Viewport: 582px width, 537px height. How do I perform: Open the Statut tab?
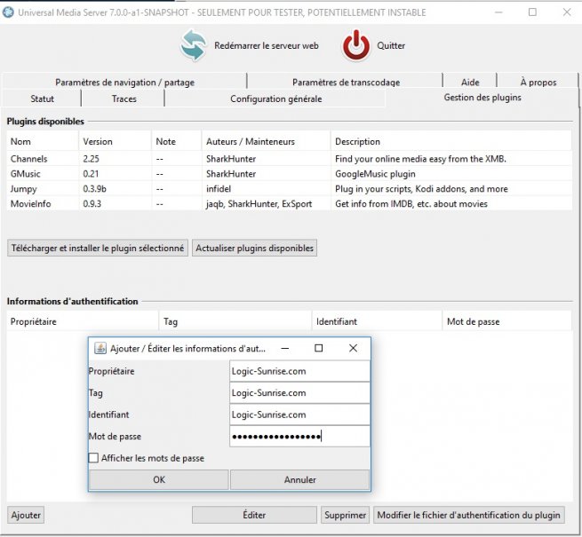click(42, 99)
